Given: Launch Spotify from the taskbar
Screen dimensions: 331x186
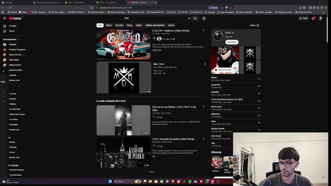Looking at the screenshot, I should click(x=190, y=181).
